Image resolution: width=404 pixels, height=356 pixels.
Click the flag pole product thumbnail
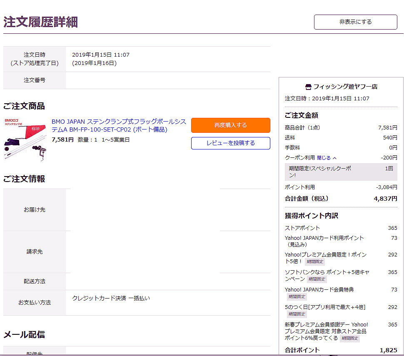click(x=25, y=139)
